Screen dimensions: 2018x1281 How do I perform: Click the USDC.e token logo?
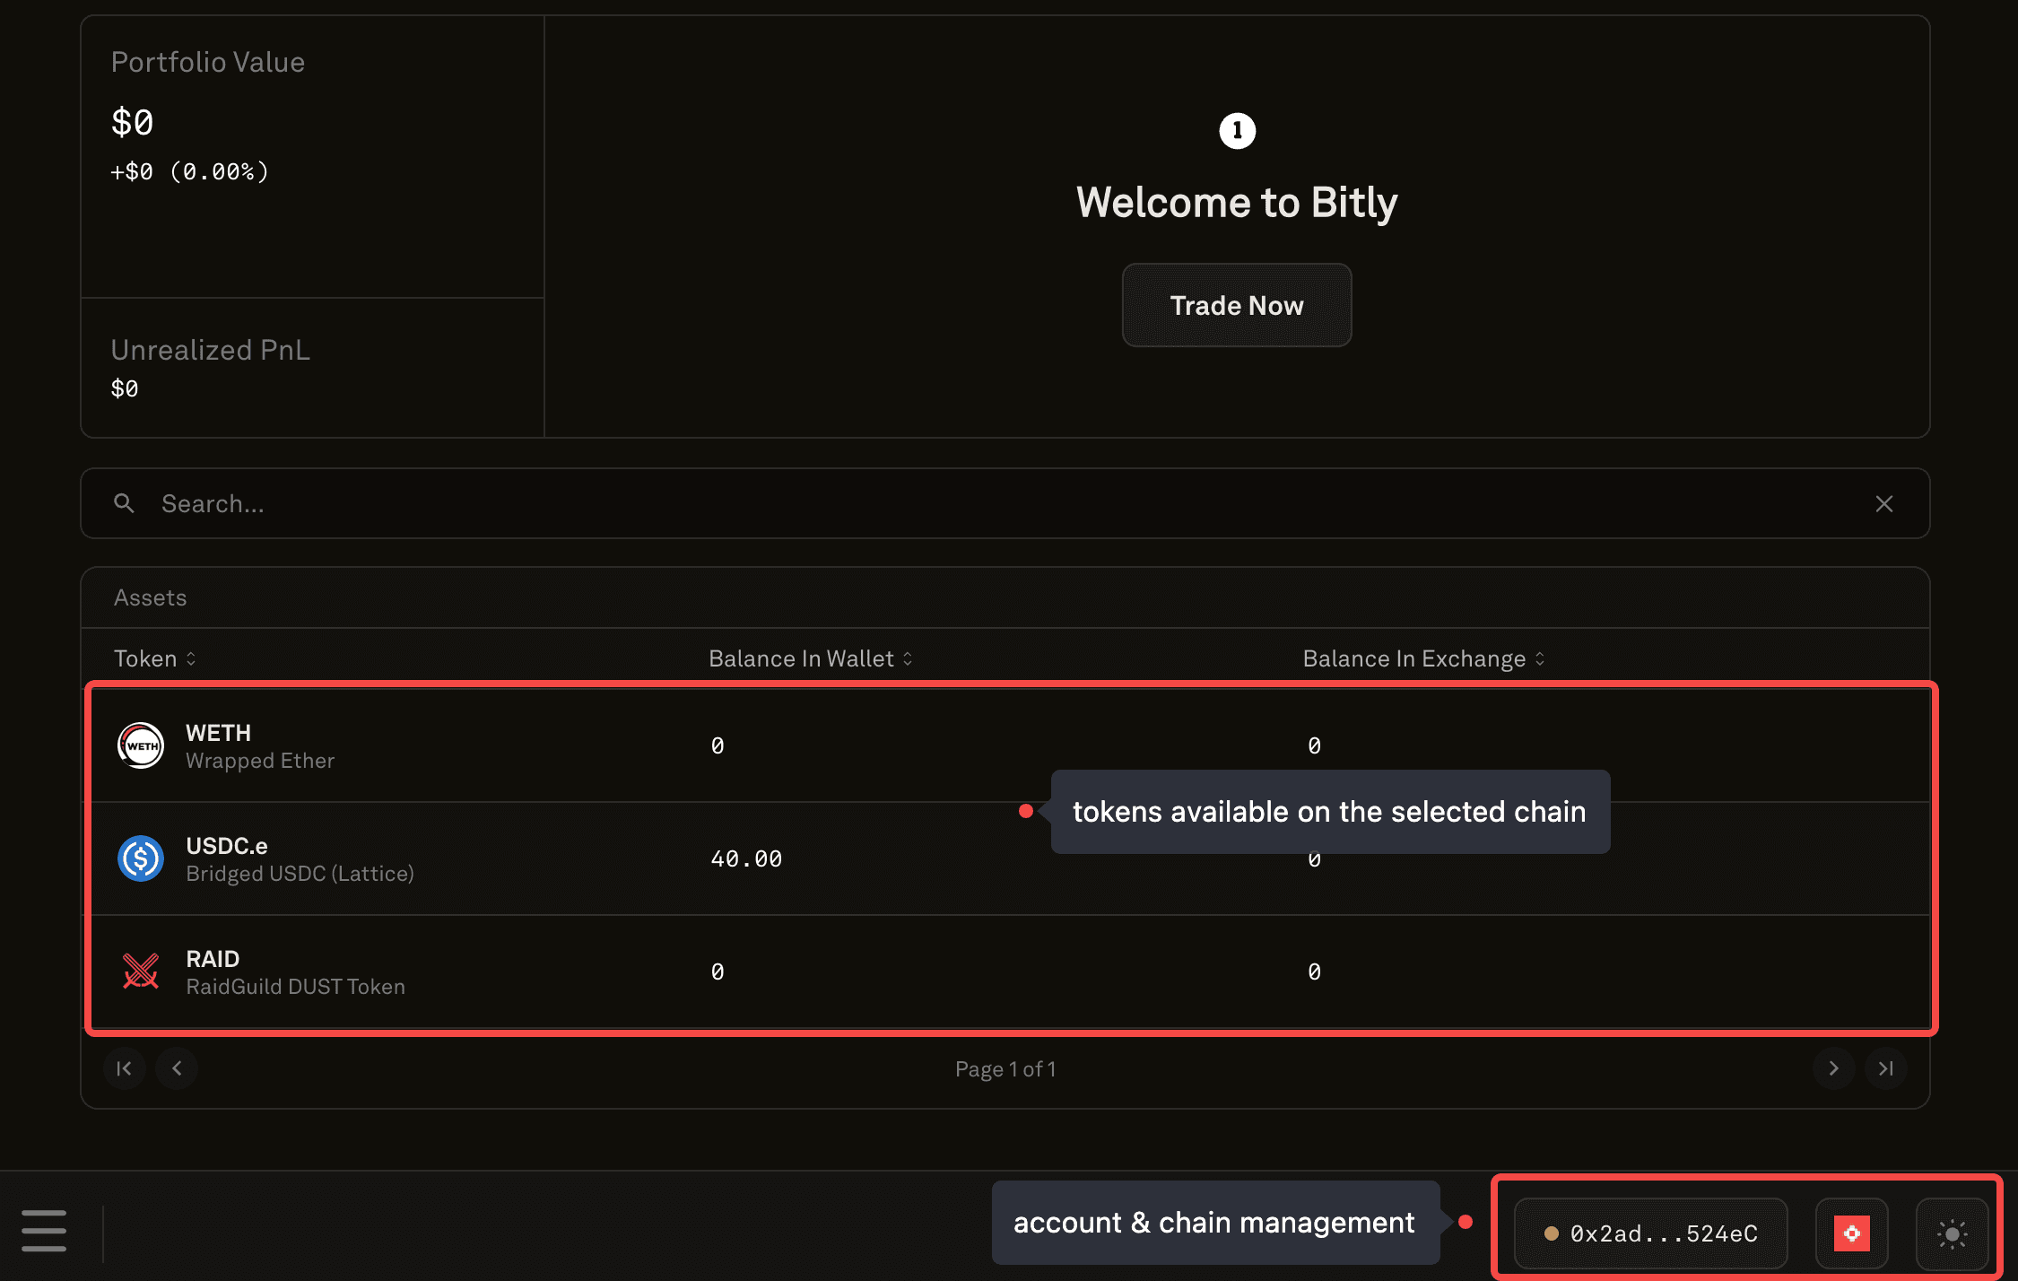[141, 858]
